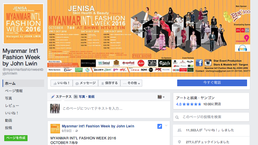Click the composer profile thumbnail
258x145 pixels.
pos(55,108)
